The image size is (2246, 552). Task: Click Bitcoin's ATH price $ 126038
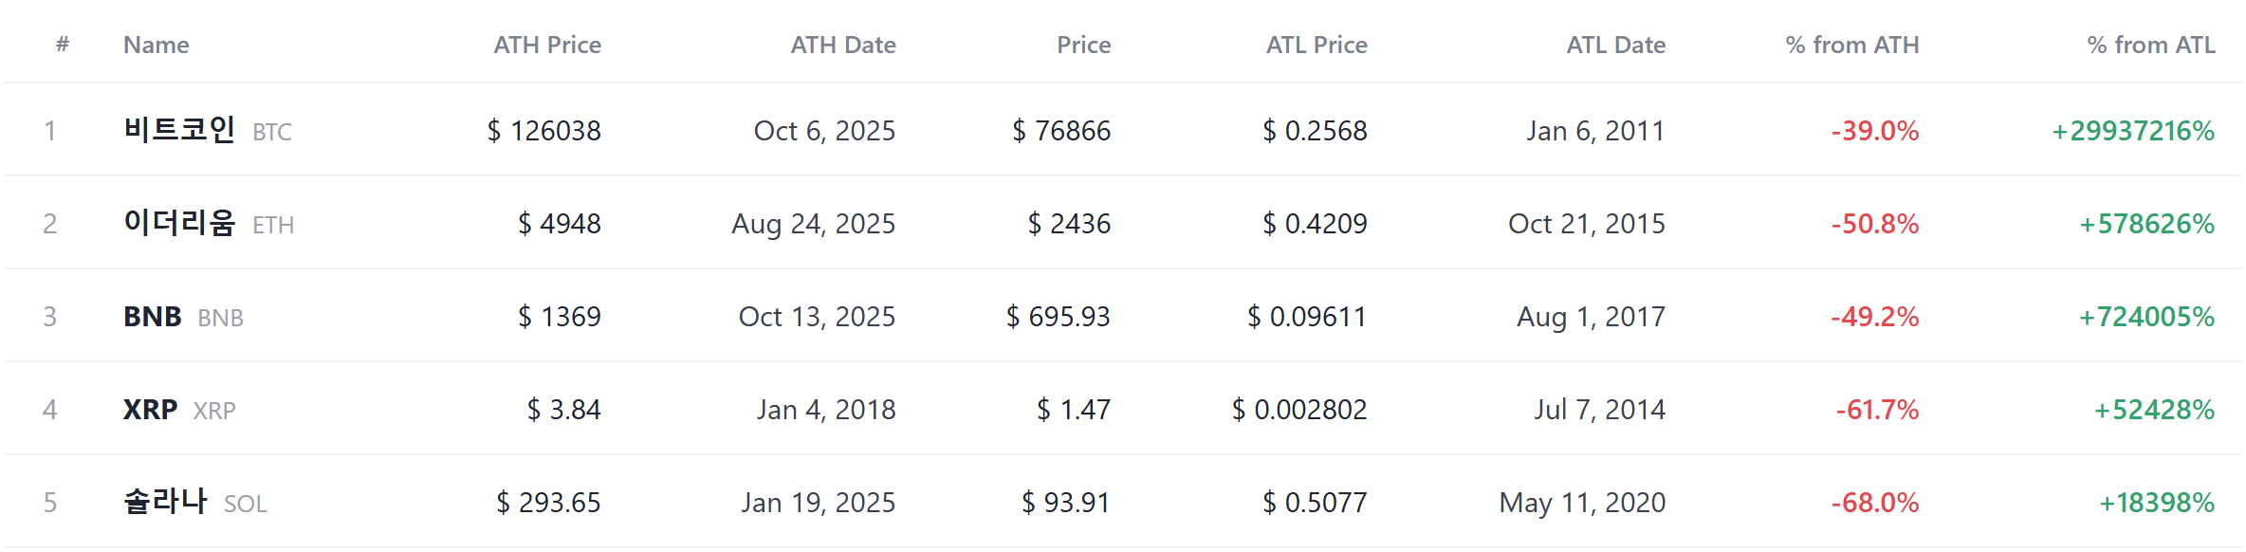[x=543, y=130]
